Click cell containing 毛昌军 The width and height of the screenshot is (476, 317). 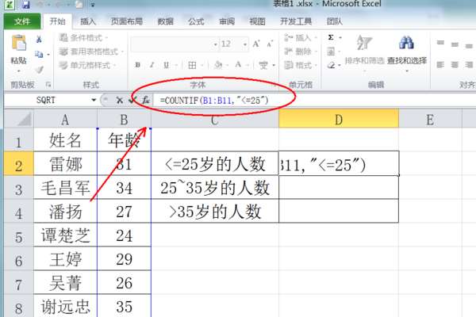pyautogui.click(x=65, y=188)
